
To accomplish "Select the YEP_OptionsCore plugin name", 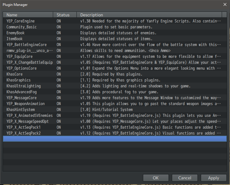I will pyautogui.click(x=22, y=68).
